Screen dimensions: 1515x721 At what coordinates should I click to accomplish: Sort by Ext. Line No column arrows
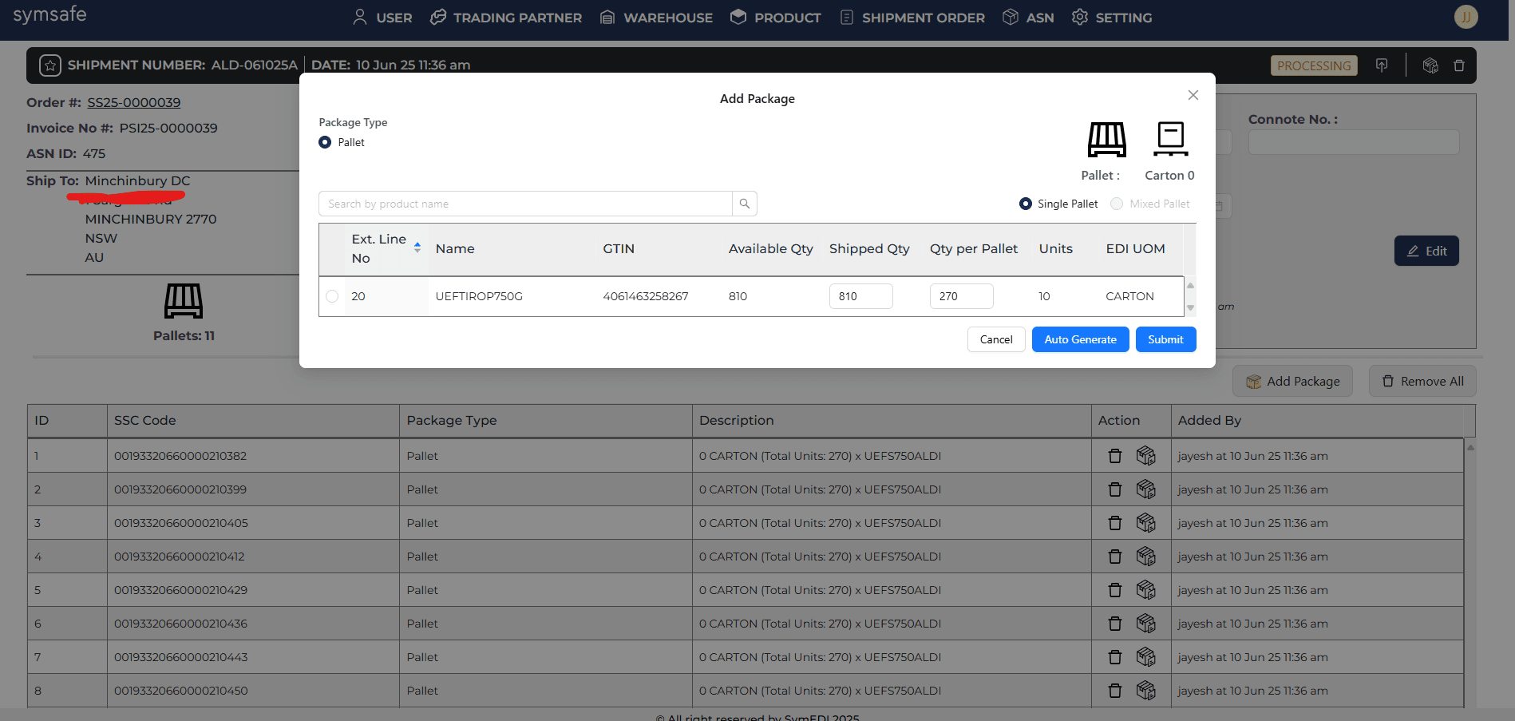(x=417, y=248)
